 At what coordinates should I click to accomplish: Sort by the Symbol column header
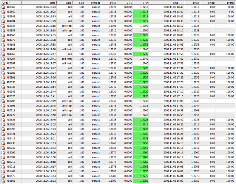(x=93, y=3)
